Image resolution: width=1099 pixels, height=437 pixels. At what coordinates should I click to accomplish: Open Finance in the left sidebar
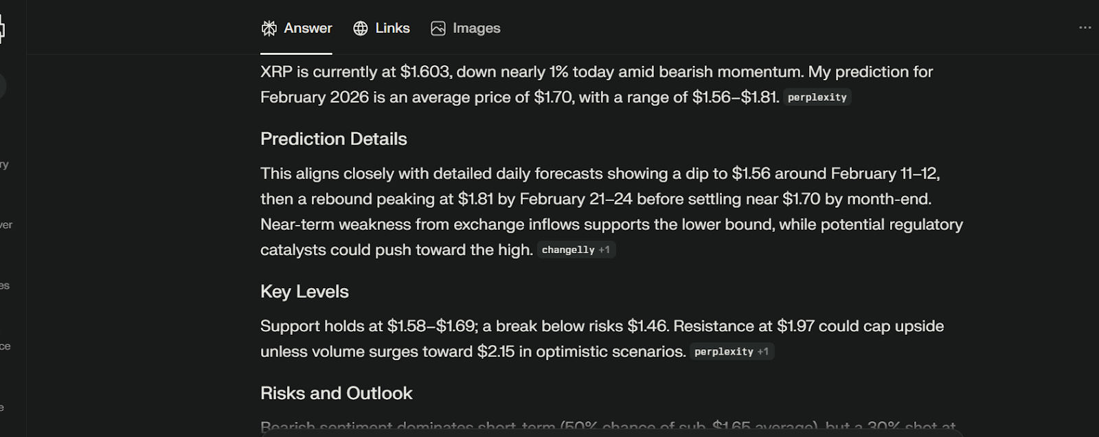5,346
